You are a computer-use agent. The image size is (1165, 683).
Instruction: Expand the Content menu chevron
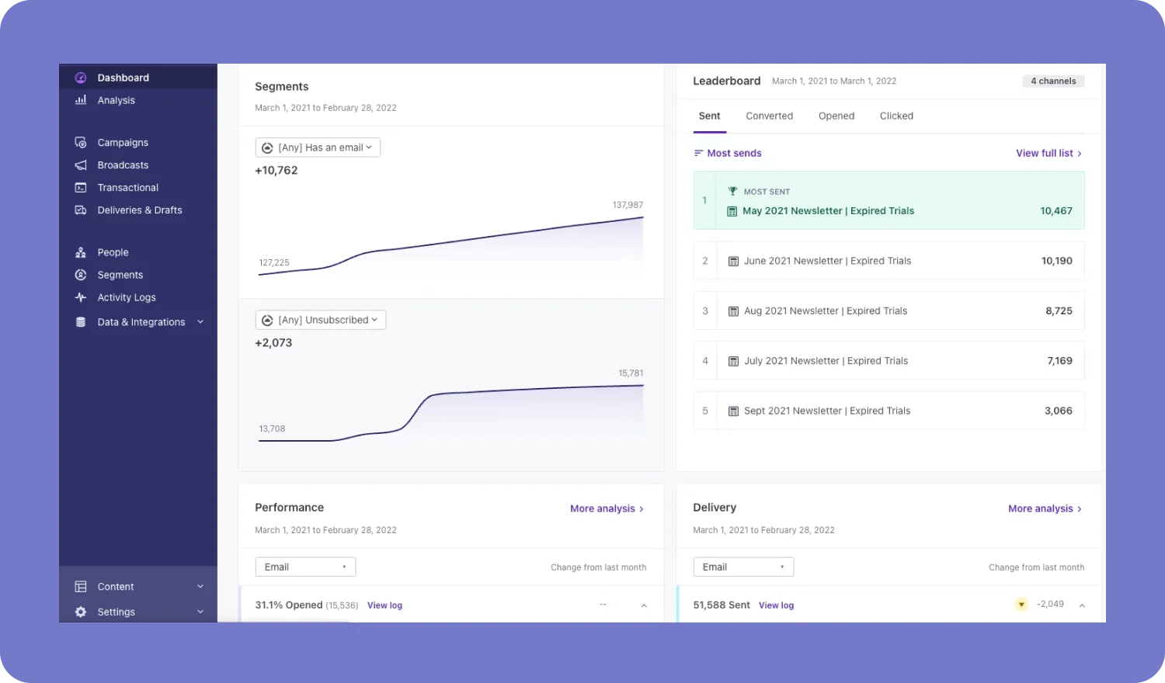200,587
